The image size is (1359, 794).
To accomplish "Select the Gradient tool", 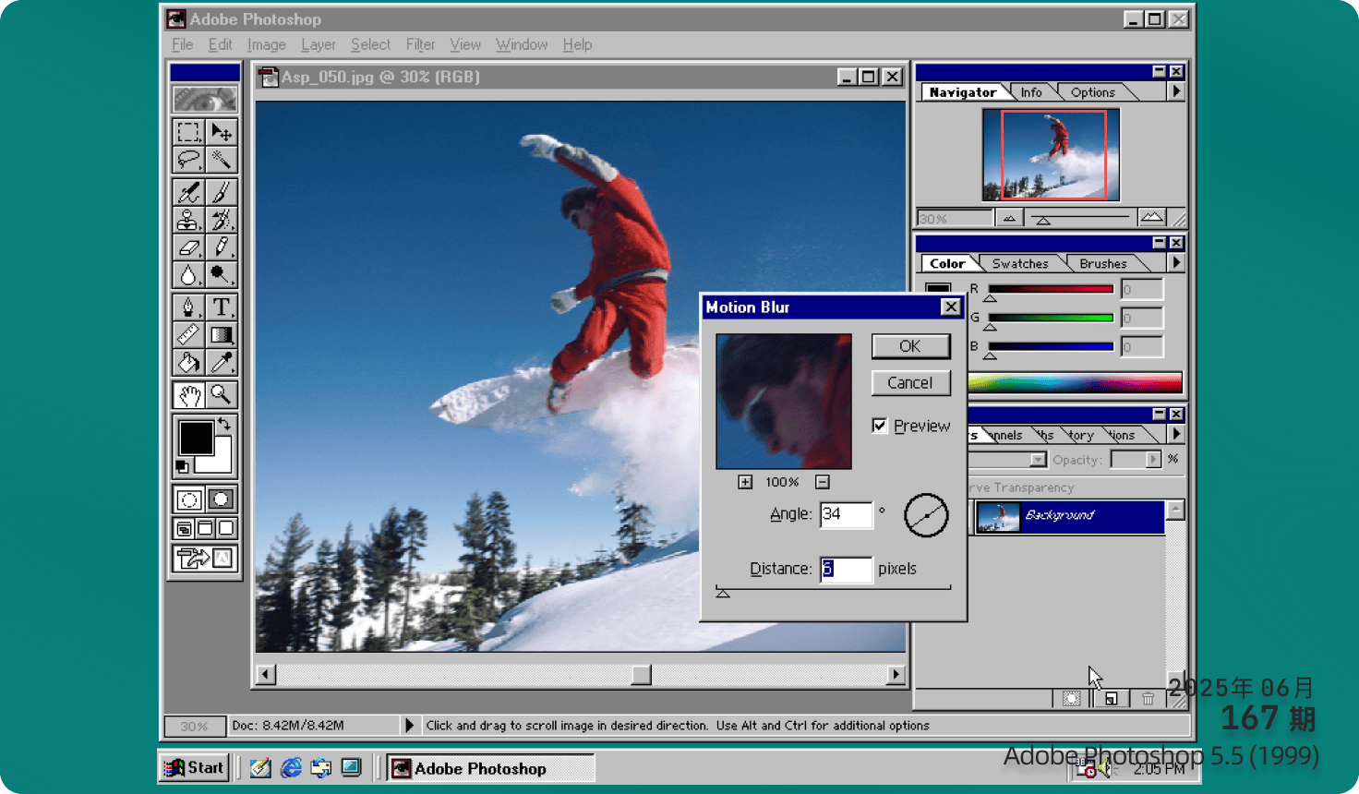I will point(221,335).
